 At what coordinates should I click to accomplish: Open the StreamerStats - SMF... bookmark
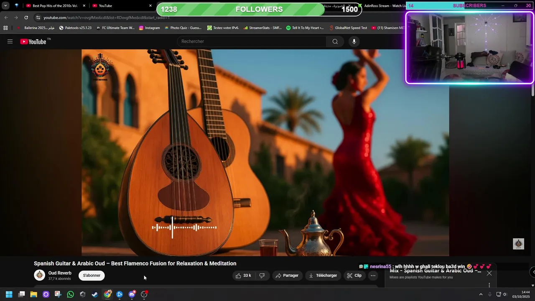pyautogui.click(x=262, y=28)
